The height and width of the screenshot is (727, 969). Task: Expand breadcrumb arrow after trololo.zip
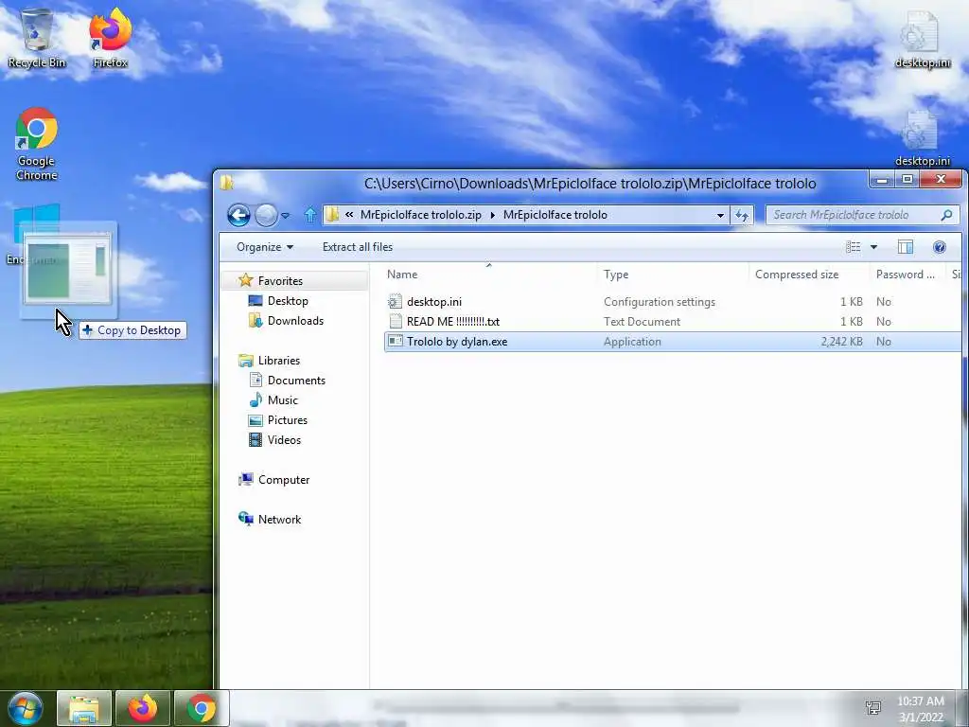pos(492,215)
